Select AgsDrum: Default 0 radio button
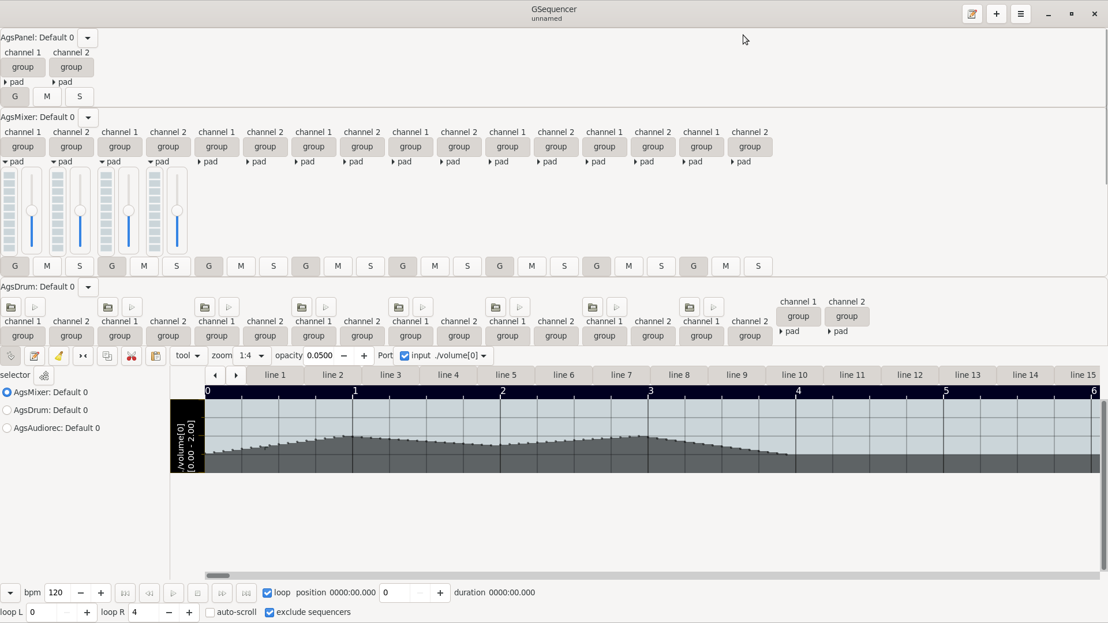 point(7,410)
